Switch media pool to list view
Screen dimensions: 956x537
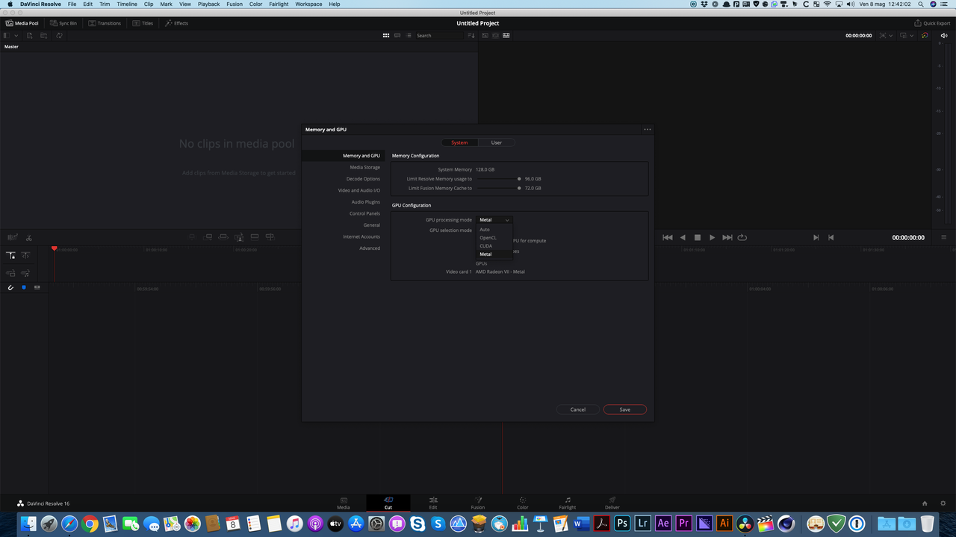coord(409,35)
